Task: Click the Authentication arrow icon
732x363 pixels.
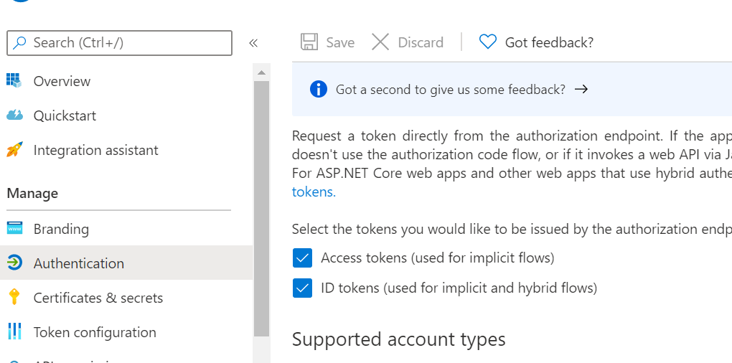Action: point(14,263)
